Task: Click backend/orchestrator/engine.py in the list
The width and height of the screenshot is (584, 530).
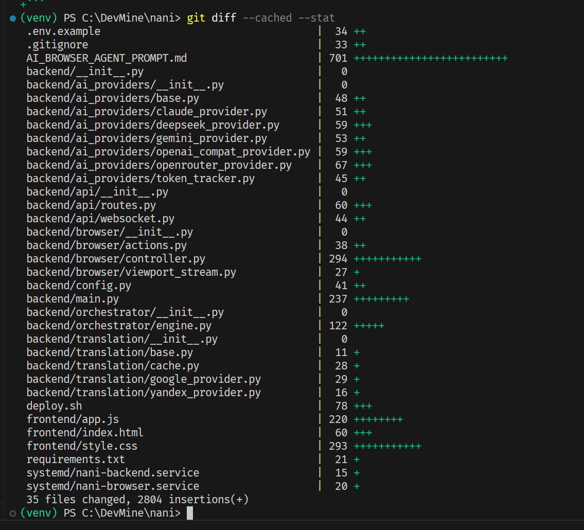Action: click(119, 326)
